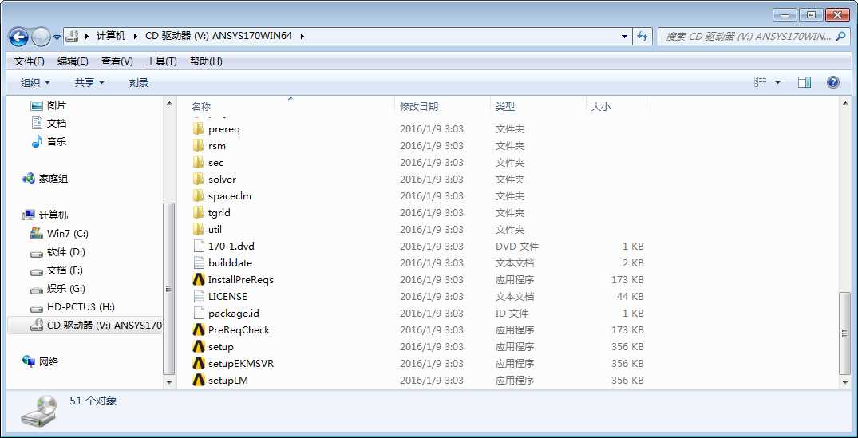Open the 工具(T) menu

[x=161, y=61]
